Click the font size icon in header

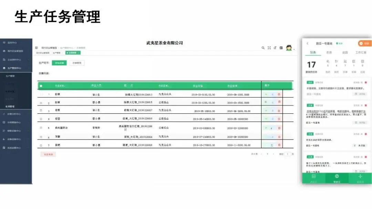[x=275, y=48]
